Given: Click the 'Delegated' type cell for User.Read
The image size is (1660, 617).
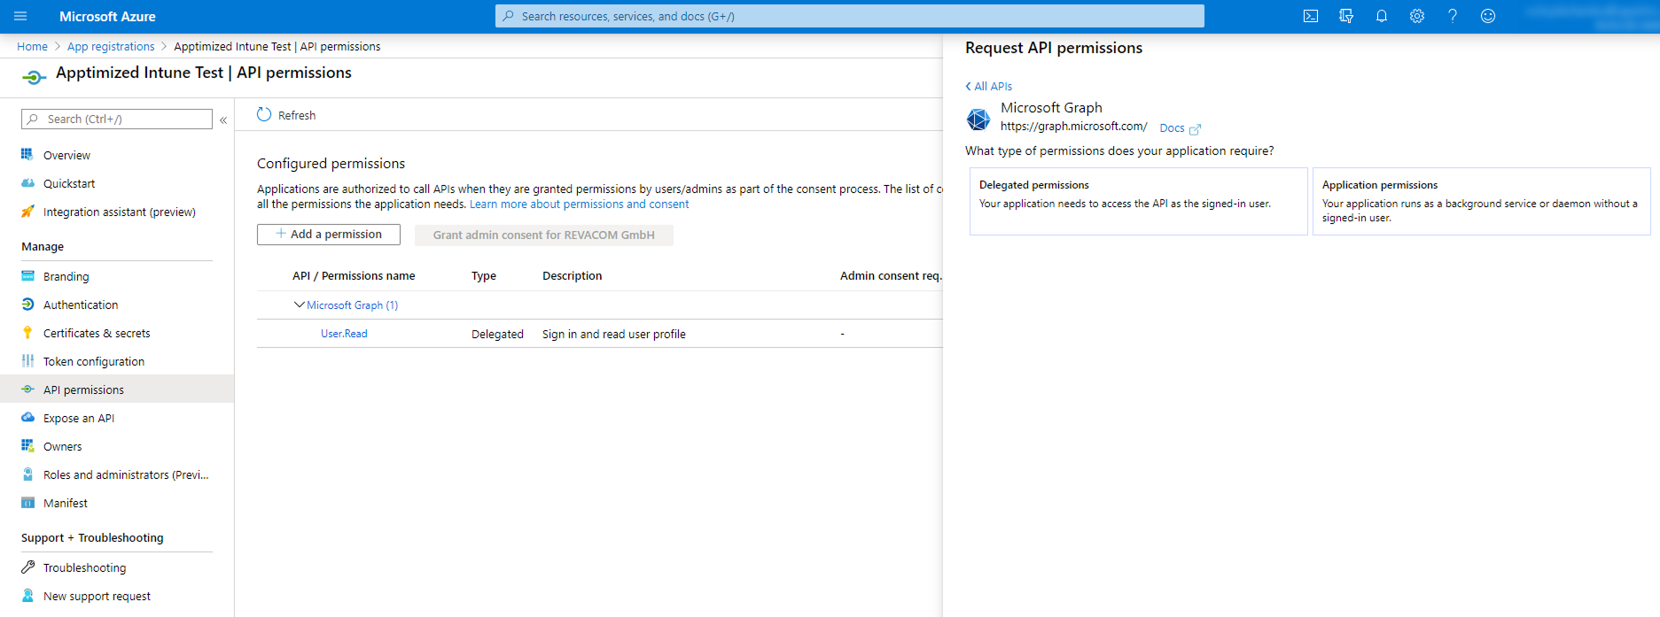Looking at the screenshot, I should [x=497, y=334].
